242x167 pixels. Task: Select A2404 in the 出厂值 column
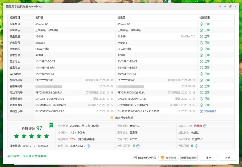[39, 55]
